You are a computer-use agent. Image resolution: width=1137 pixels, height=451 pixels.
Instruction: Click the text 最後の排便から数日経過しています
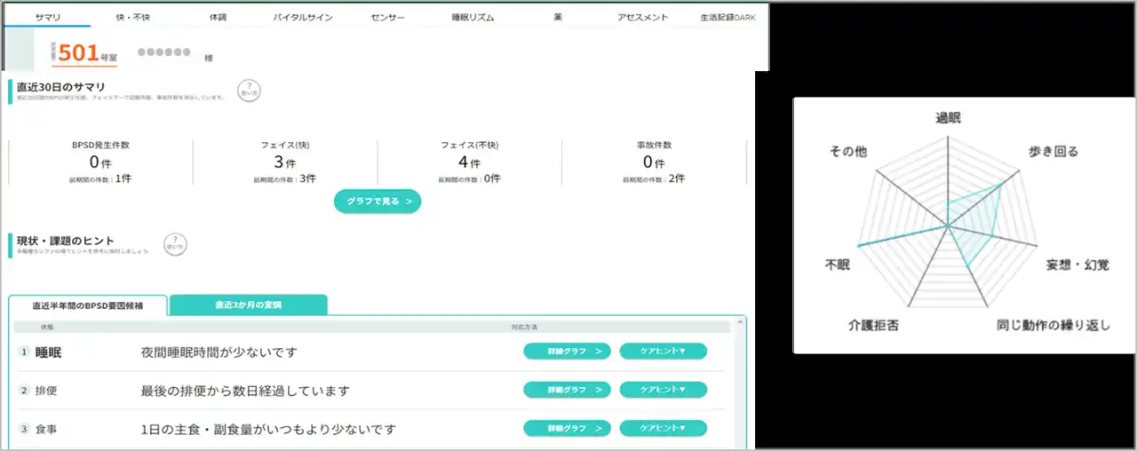(x=245, y=391)
